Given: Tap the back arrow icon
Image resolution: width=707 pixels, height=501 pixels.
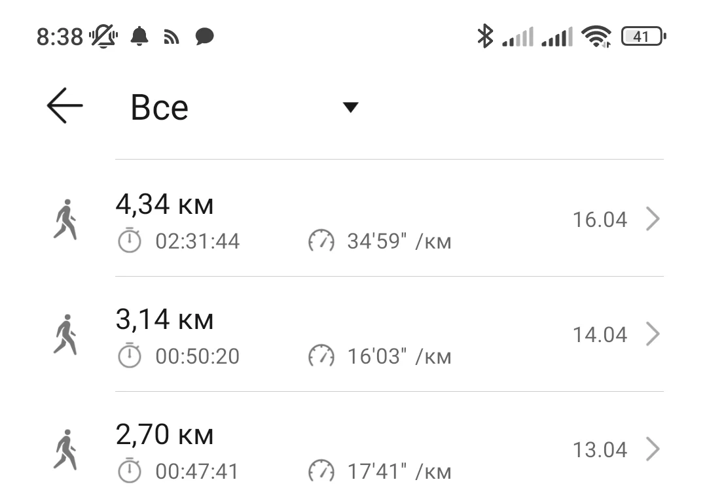Looking at the screenshot, I should coord(65,106).
